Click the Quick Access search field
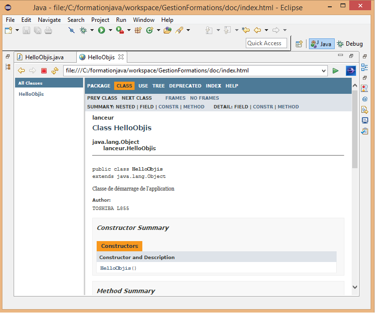375x314 pixels. coord(266,43)
